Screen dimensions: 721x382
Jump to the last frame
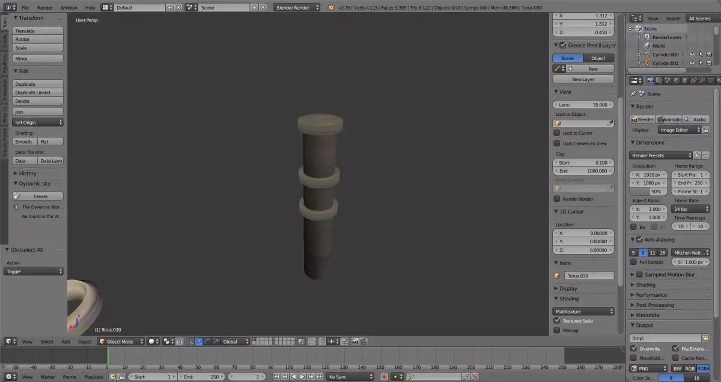click(x=319, y=377)
